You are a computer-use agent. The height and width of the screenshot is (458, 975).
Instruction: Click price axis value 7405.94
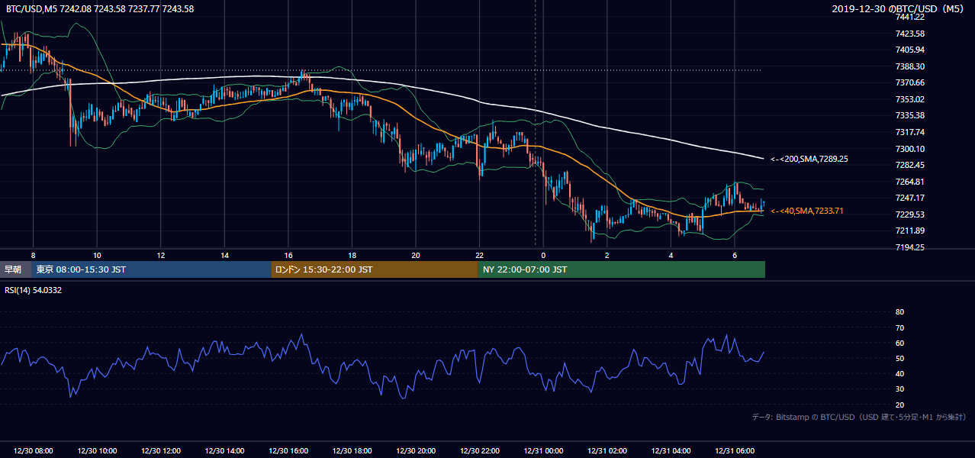point(910,50)
